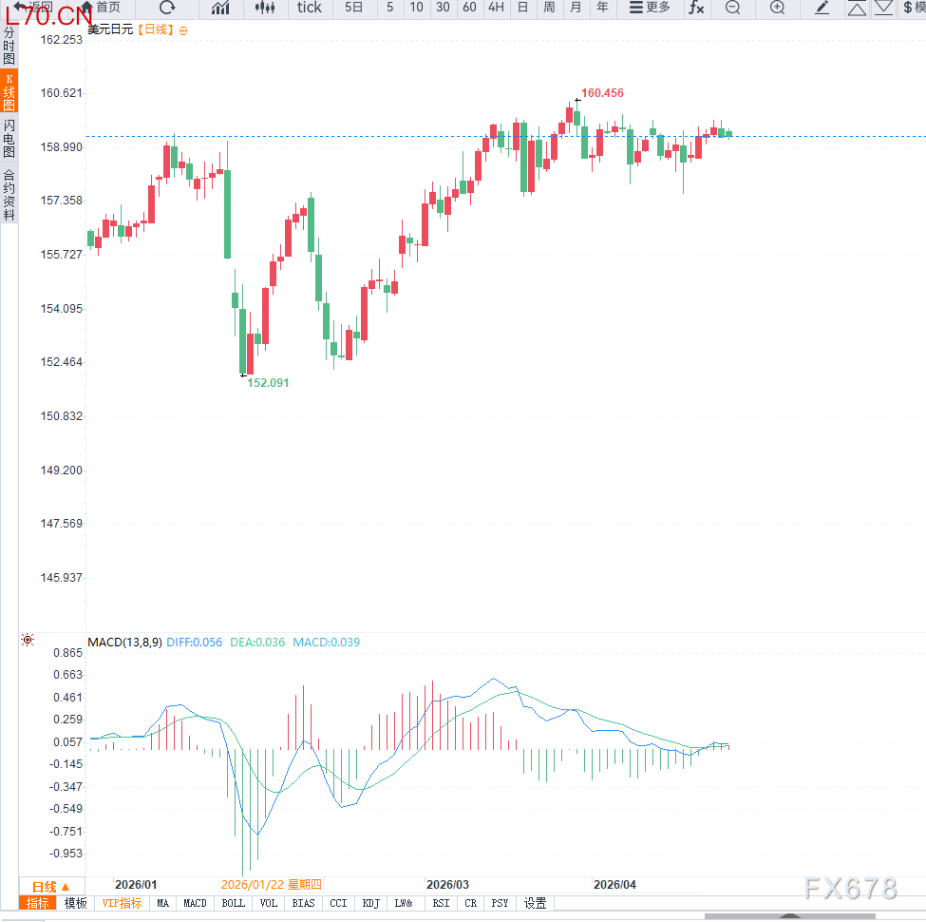Viewport: 926px width, 922px height.
Task: Switch to the line chart icon
Action: (x=220, y=8)
